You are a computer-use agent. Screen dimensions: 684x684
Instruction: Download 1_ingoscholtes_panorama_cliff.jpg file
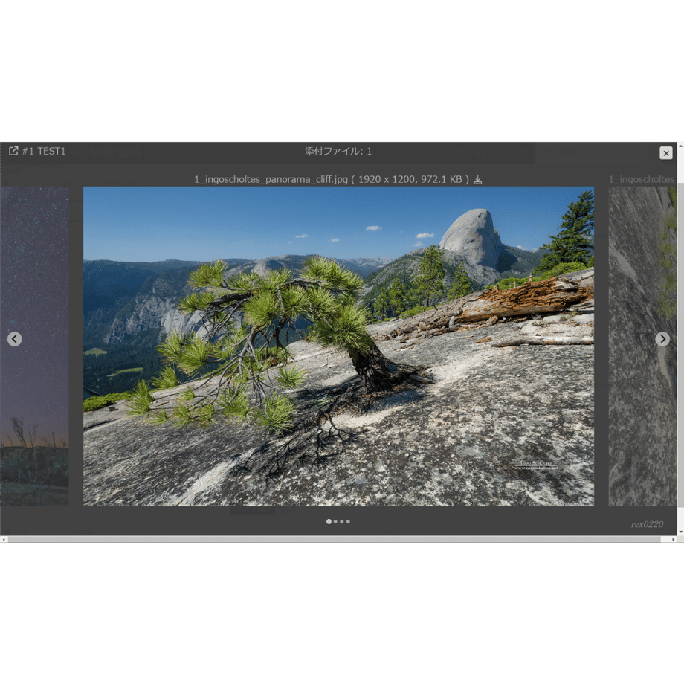pyautogui.click(x=477, y=180)
